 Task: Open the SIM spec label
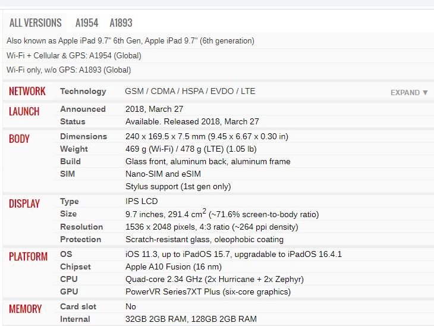pos(68,174)
